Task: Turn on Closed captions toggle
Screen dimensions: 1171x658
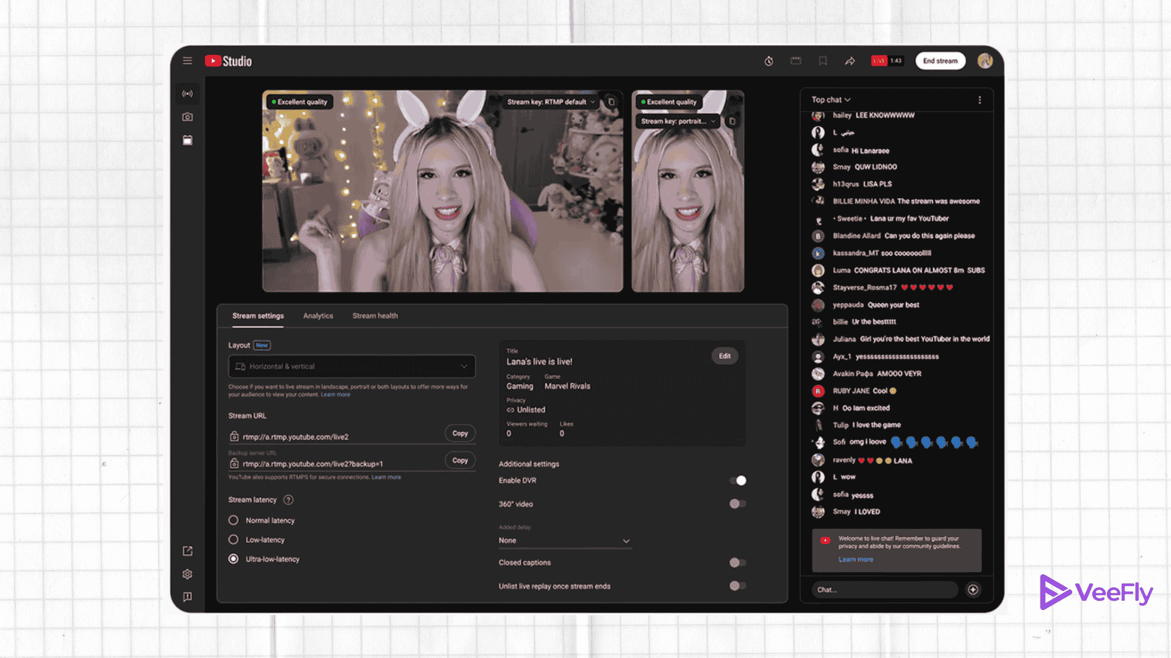Action: pyautogui.click(x=737, y=562)
